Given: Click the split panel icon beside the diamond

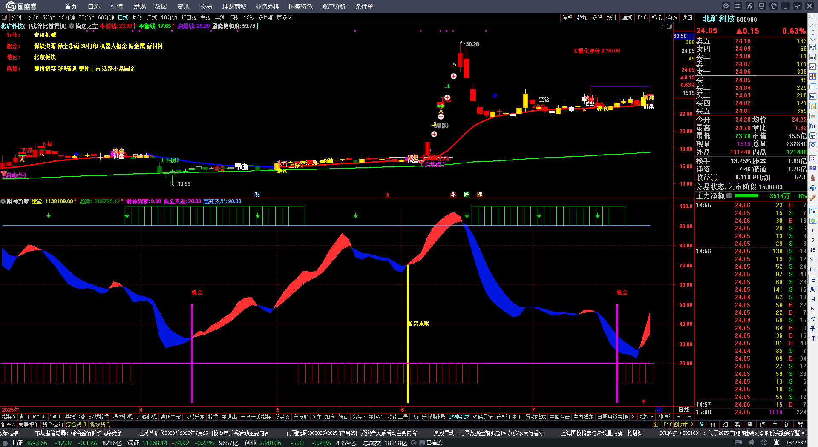Looking at the screenshot, I should click(669, 26).
